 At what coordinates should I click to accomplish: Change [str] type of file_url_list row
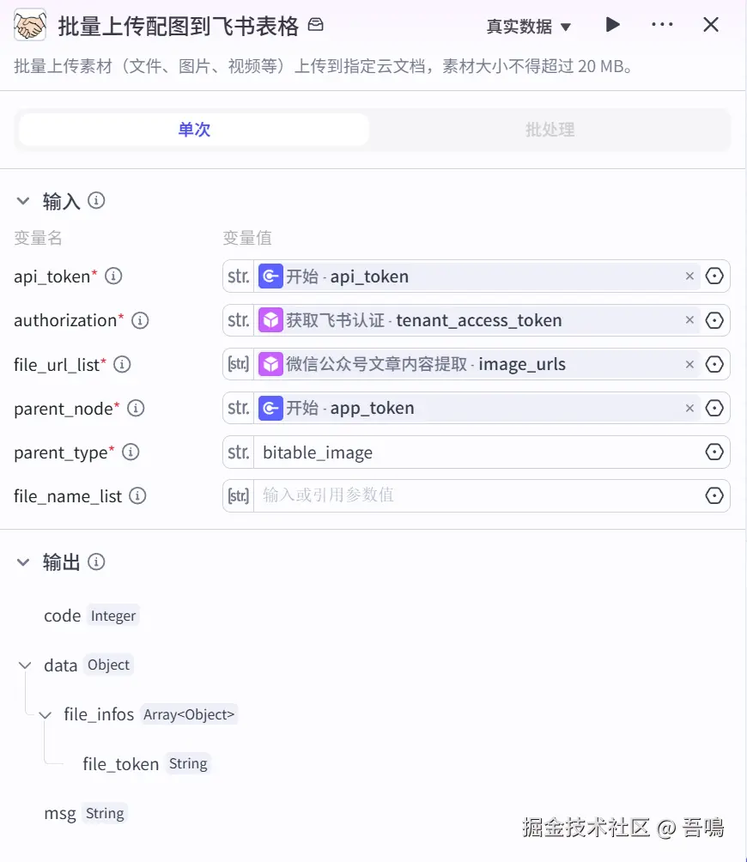(239, 364)
